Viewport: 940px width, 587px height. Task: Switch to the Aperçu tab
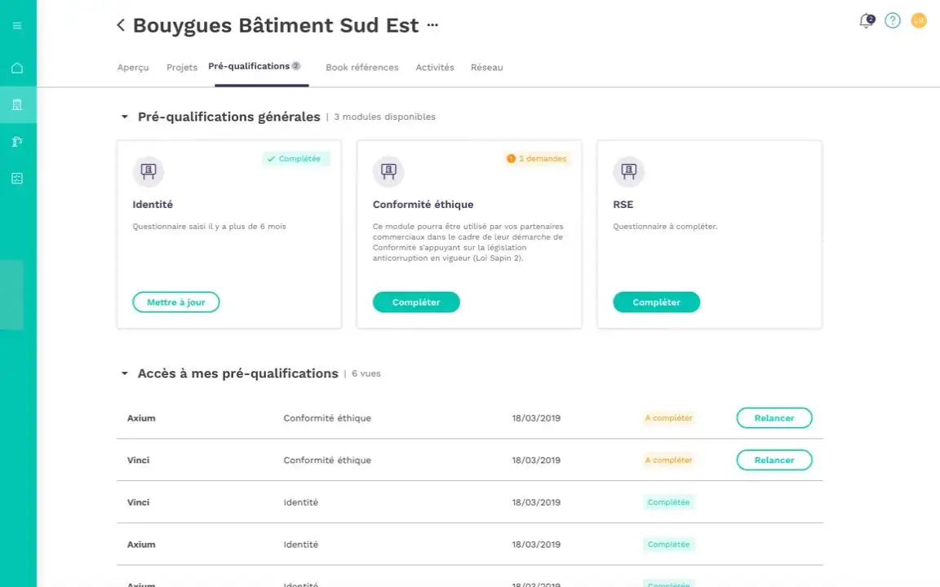133,68
